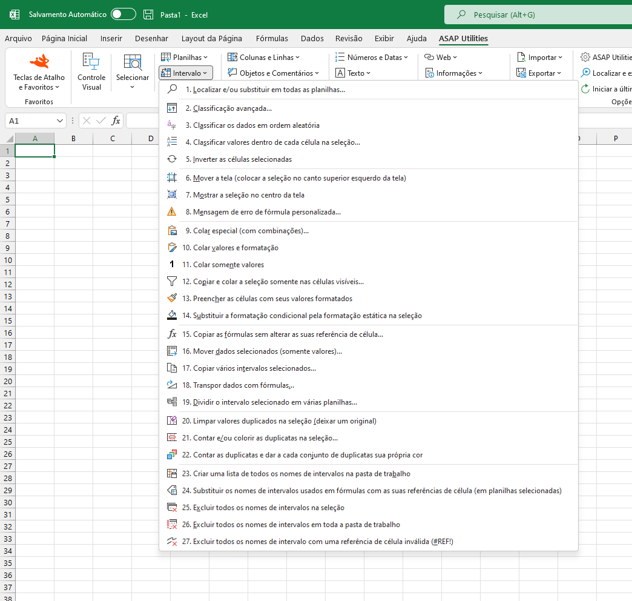
Task: Open the Exportar dropdown
Action: point(539,73)
